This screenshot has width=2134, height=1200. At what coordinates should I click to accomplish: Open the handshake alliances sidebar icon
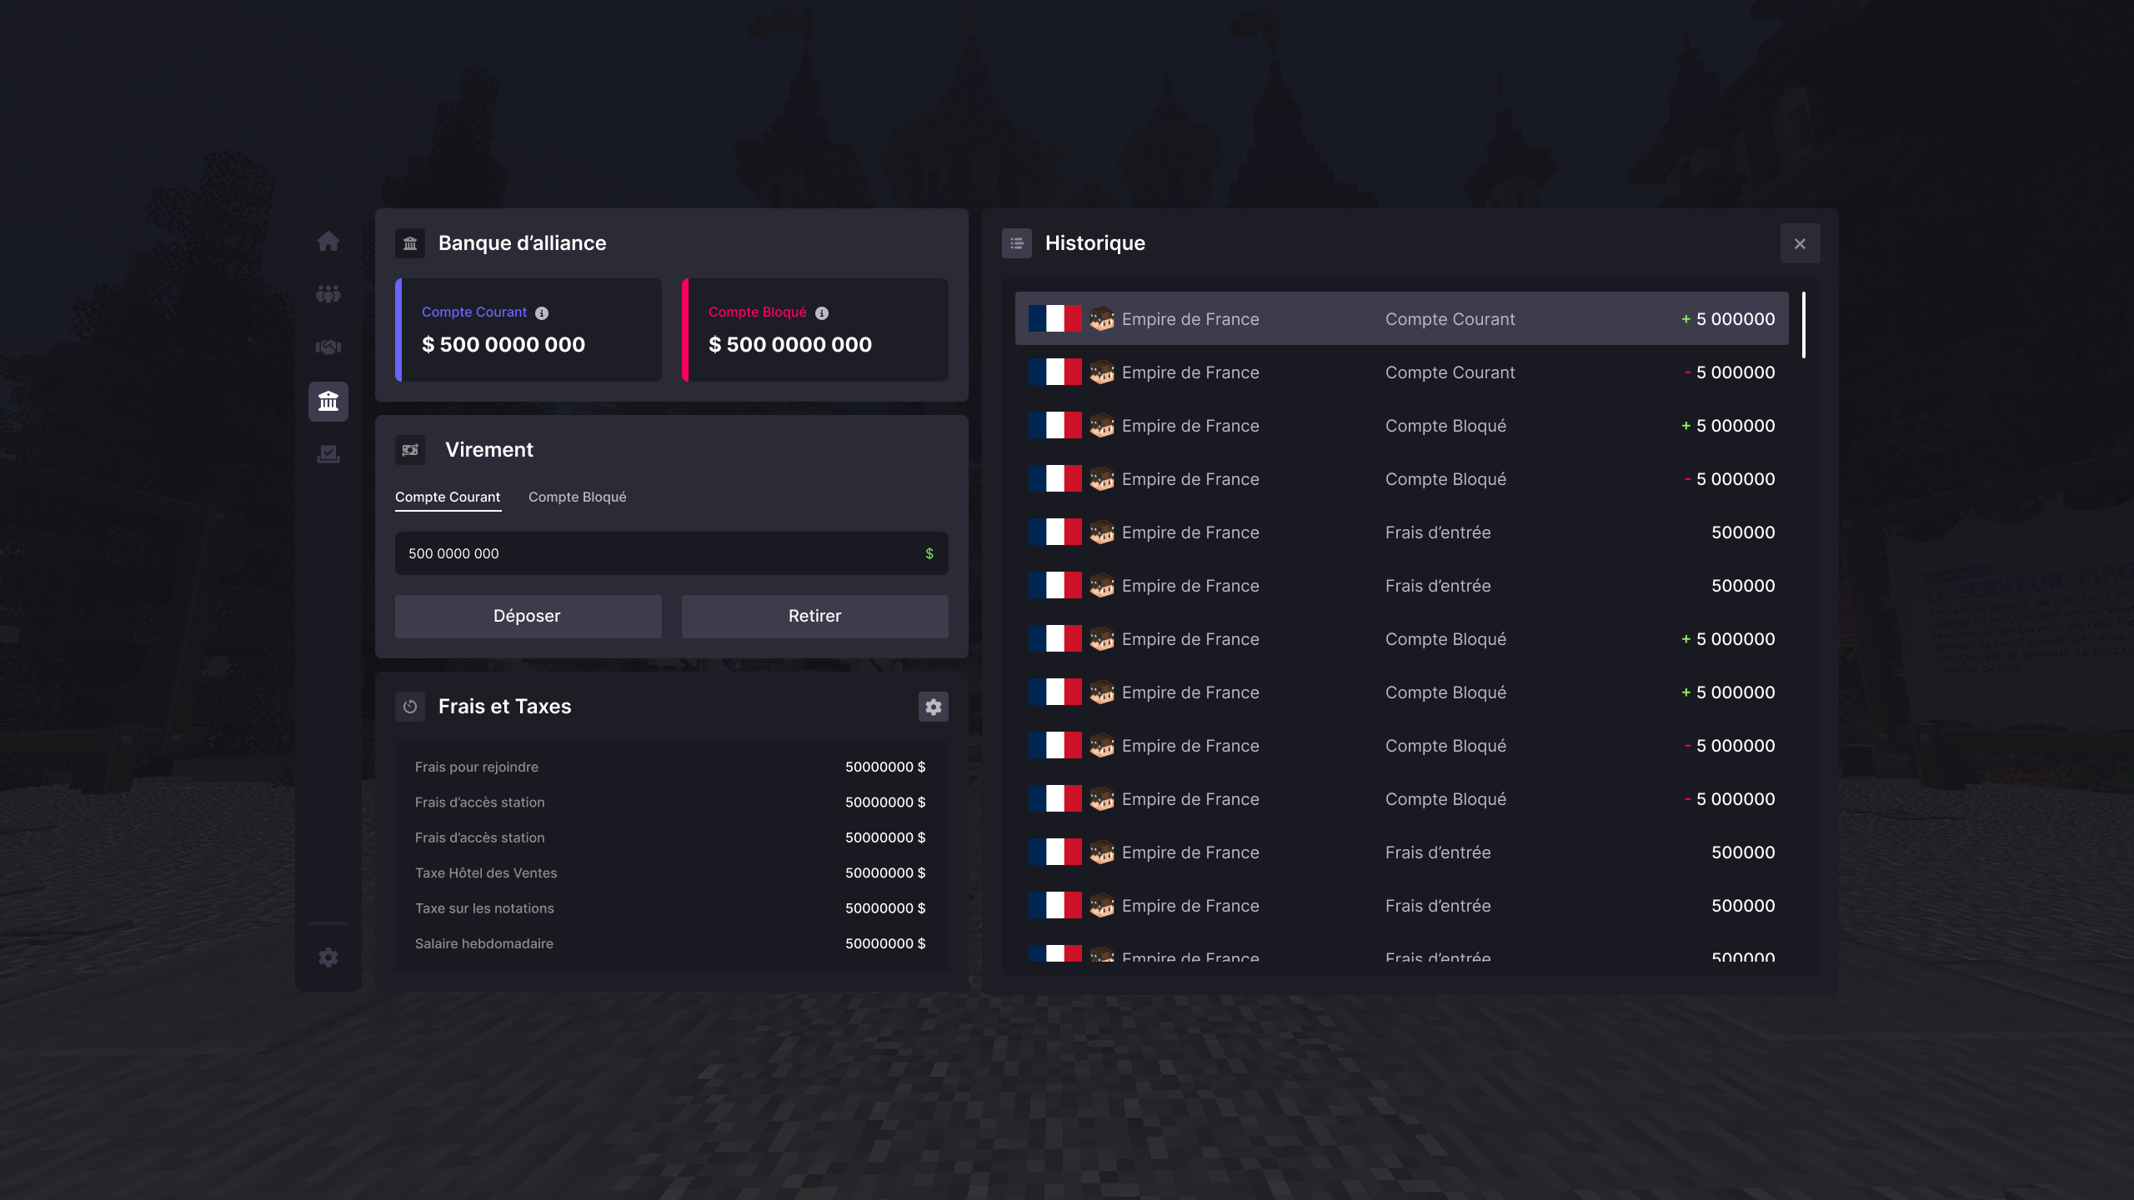point(328,347)
